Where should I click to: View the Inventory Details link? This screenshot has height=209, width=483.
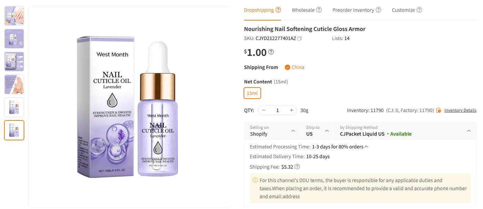click(460, 110)
